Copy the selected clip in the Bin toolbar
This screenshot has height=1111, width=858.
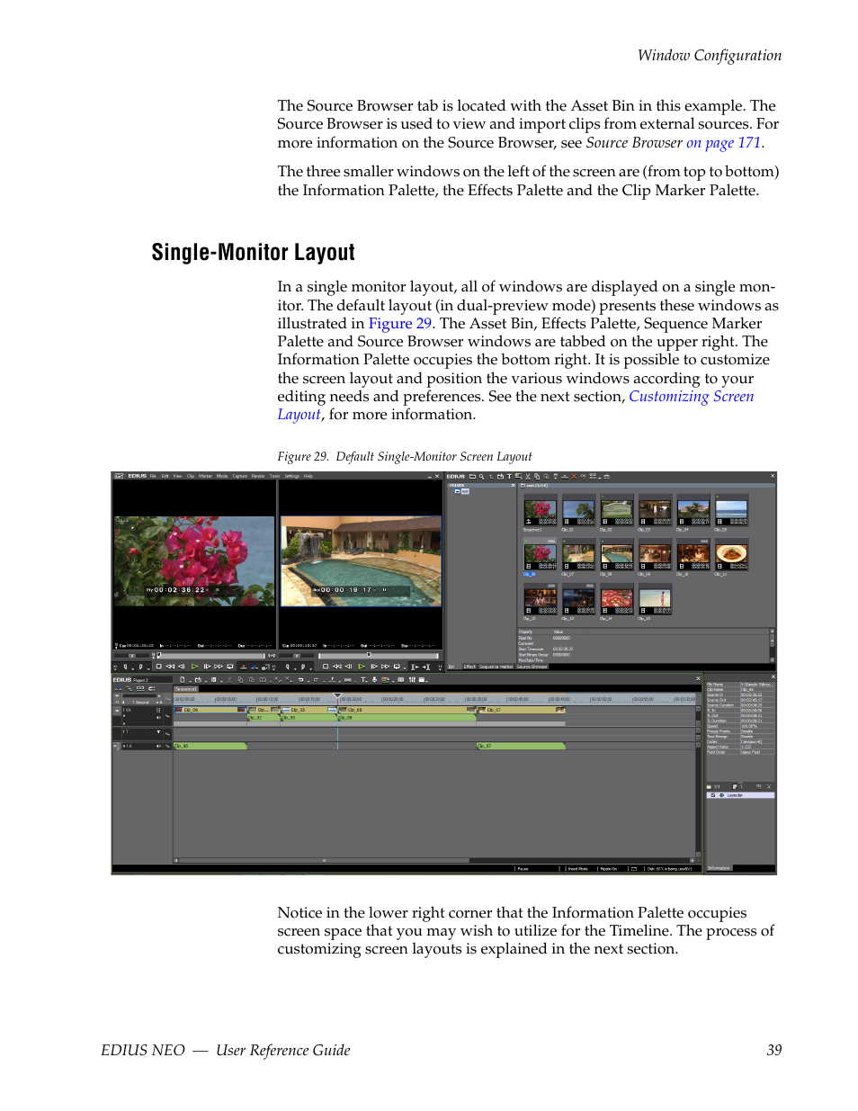(537, 476)
